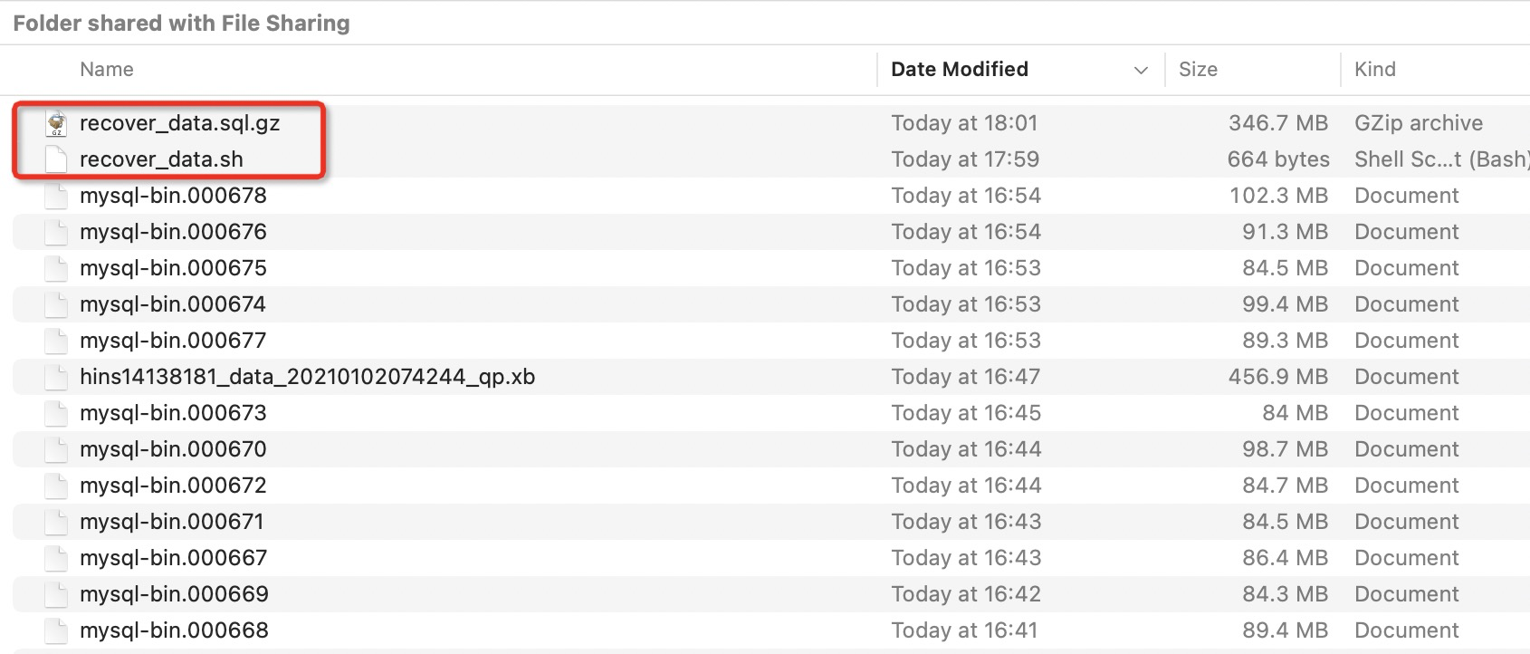Select the document icon beside mysql-bin.000668
This screenshot has width=1530, height=654.
[55, 630]
